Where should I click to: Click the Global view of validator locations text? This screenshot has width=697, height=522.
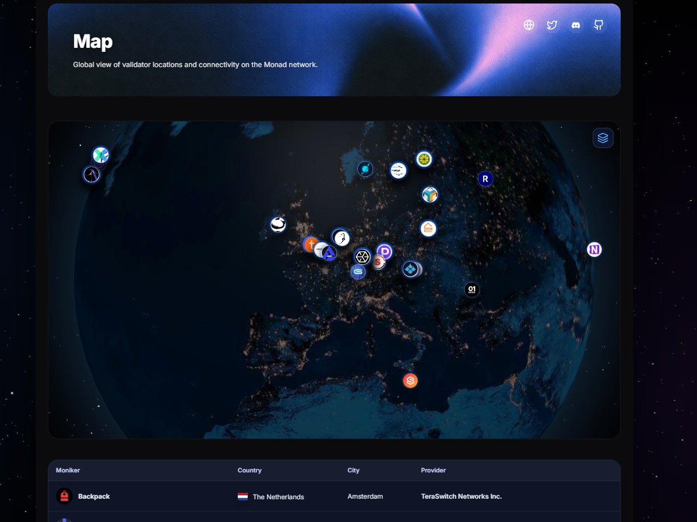[x=195, y=65]
